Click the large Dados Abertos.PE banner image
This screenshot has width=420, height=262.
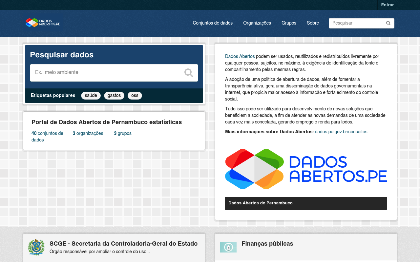[306, 169]
